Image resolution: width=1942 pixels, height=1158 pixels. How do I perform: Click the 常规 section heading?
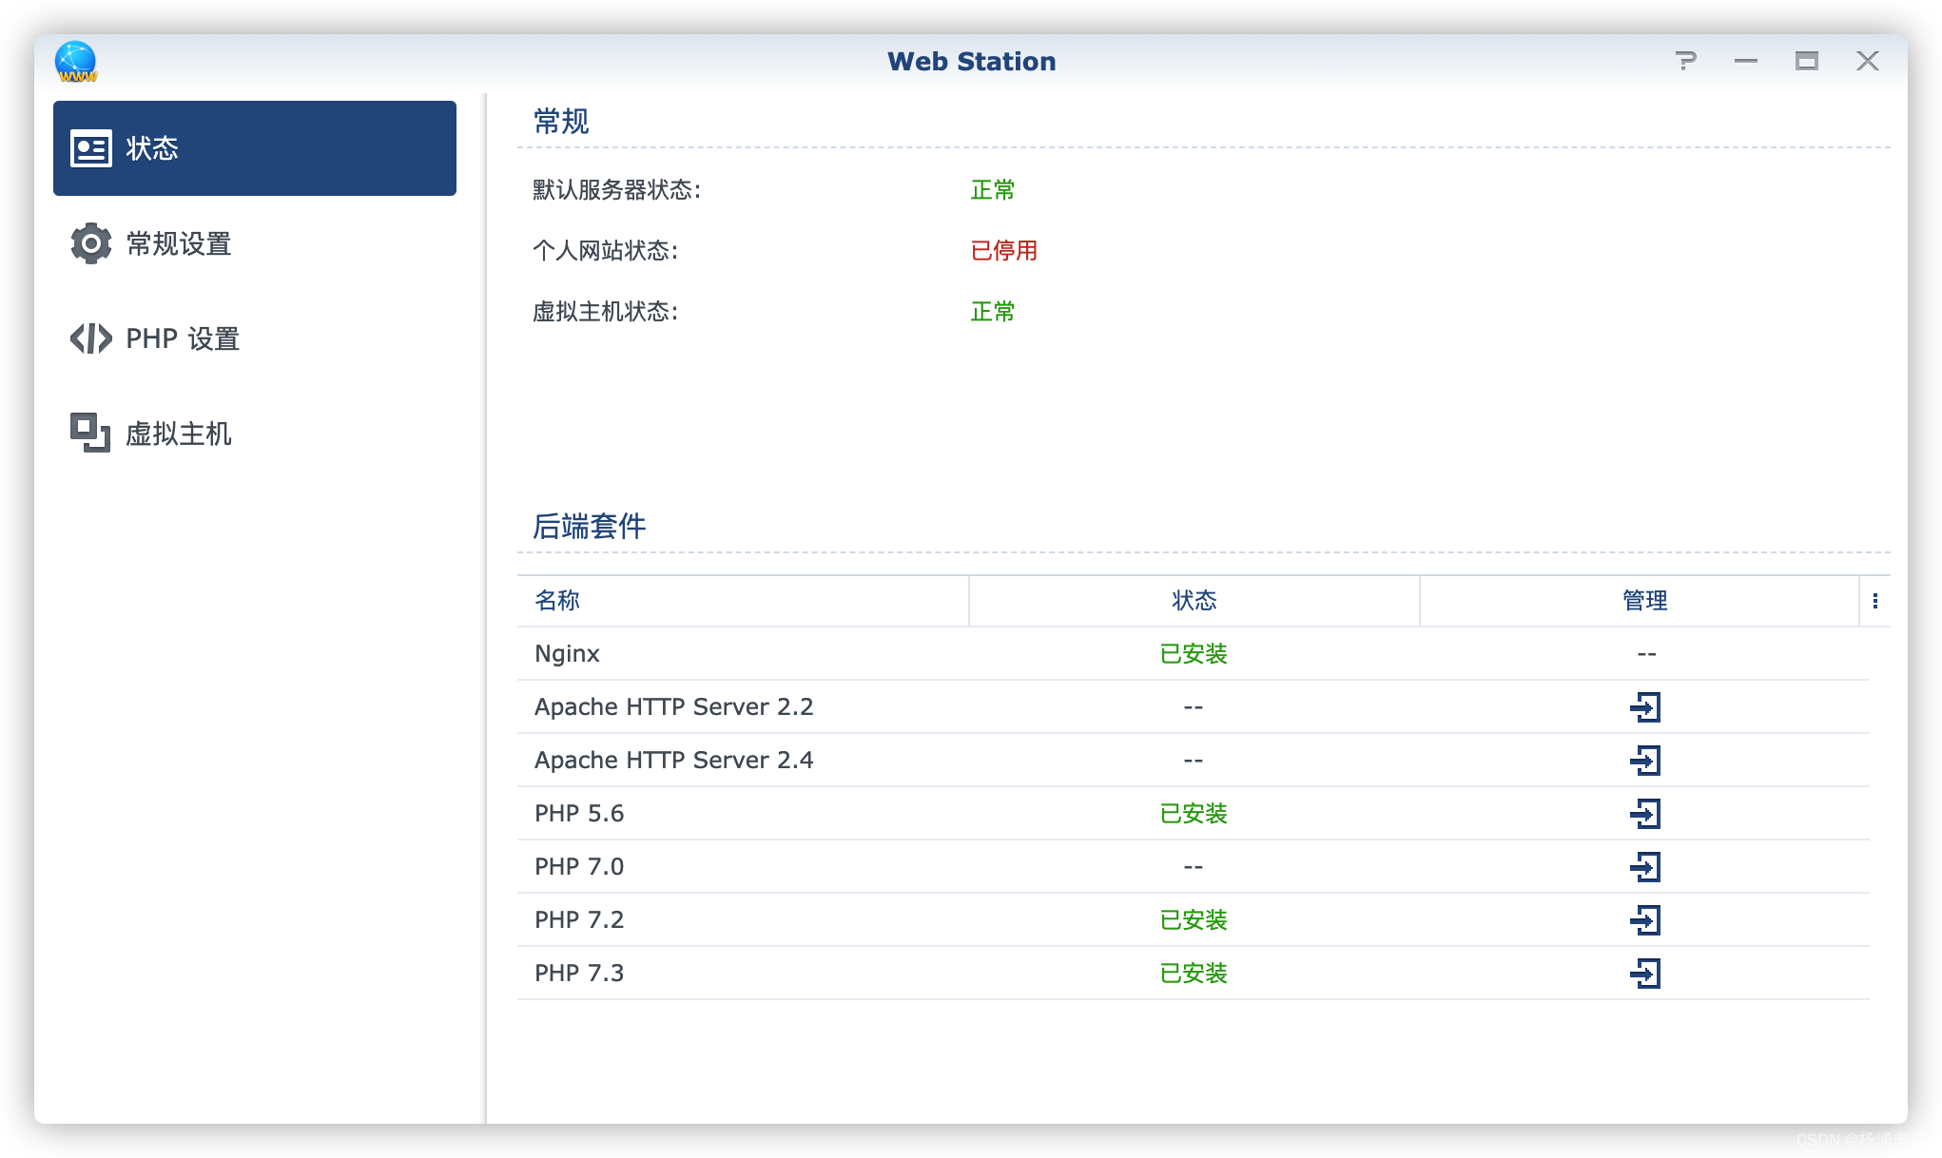[561, 122]
